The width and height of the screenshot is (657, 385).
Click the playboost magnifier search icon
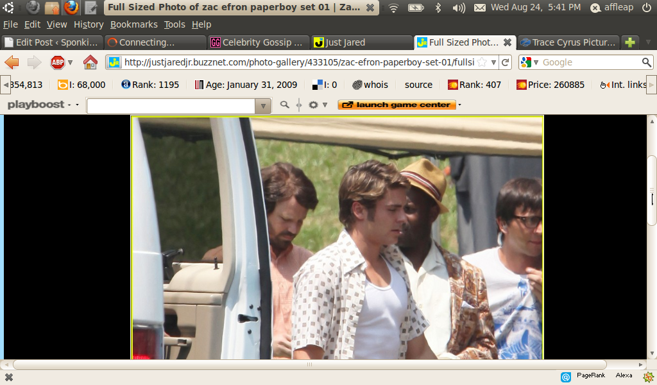pyautogui.click(x=284, y=105)
